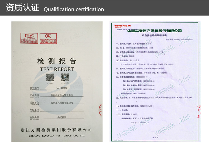This screenshot has height=152, width=209.
Task: Click the deductible note line '九、免赔说明'
Action: coord(154,97)
